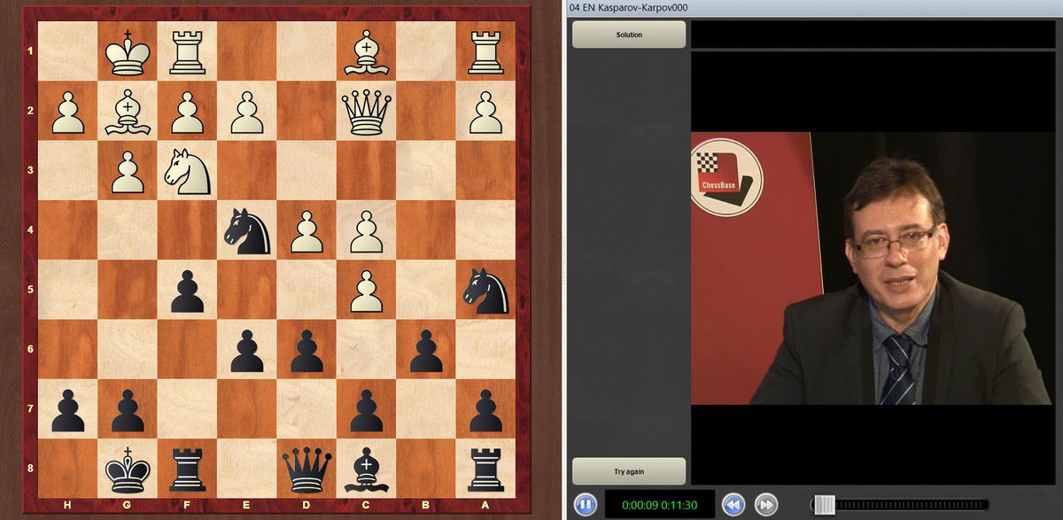Rewind the video lecture
The height and width of the screenshot is (520, 1063).
coord(733,504)
